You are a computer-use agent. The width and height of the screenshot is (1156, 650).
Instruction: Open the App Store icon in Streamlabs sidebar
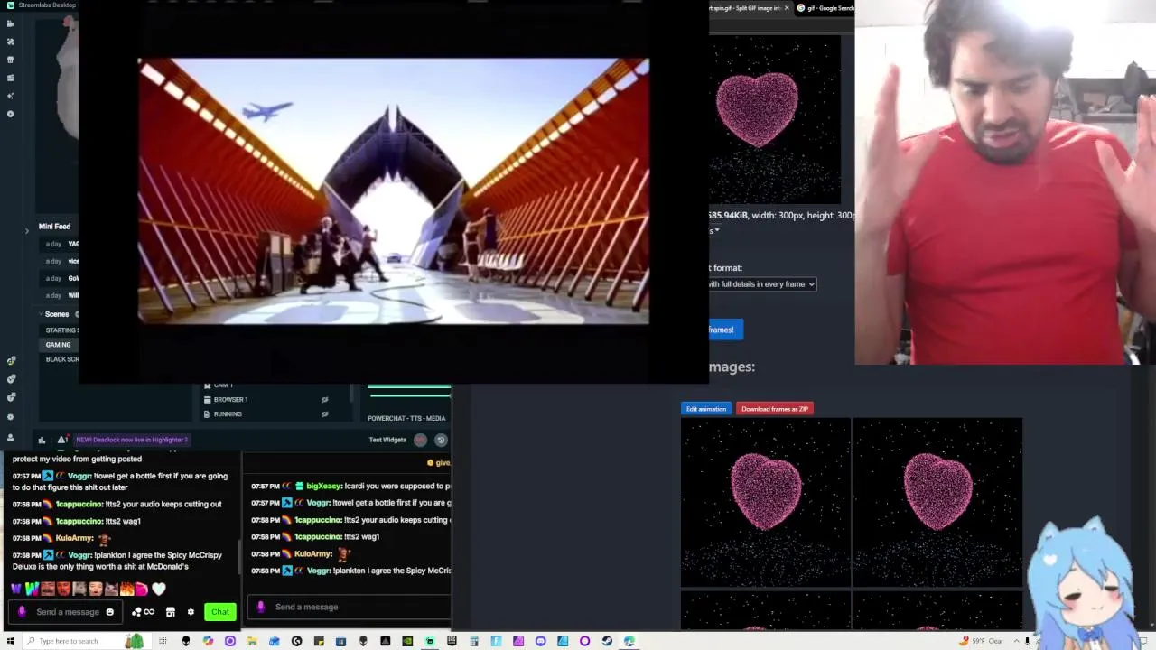[x=10, y=60]
